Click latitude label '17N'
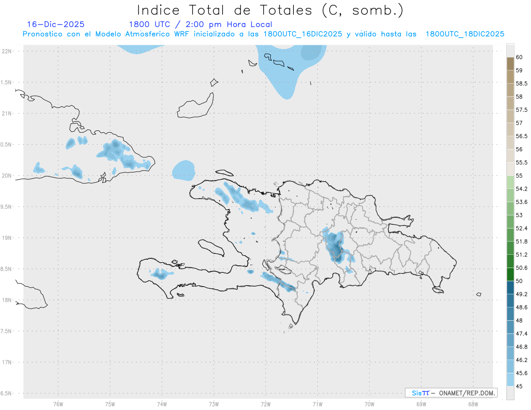 [x=7, y=362]
